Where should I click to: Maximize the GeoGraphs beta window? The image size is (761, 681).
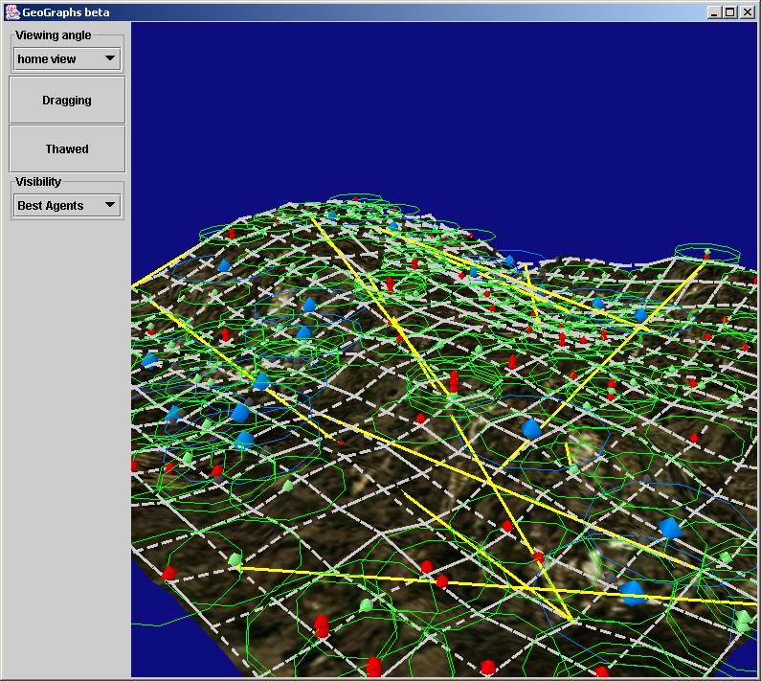[730, 12]
